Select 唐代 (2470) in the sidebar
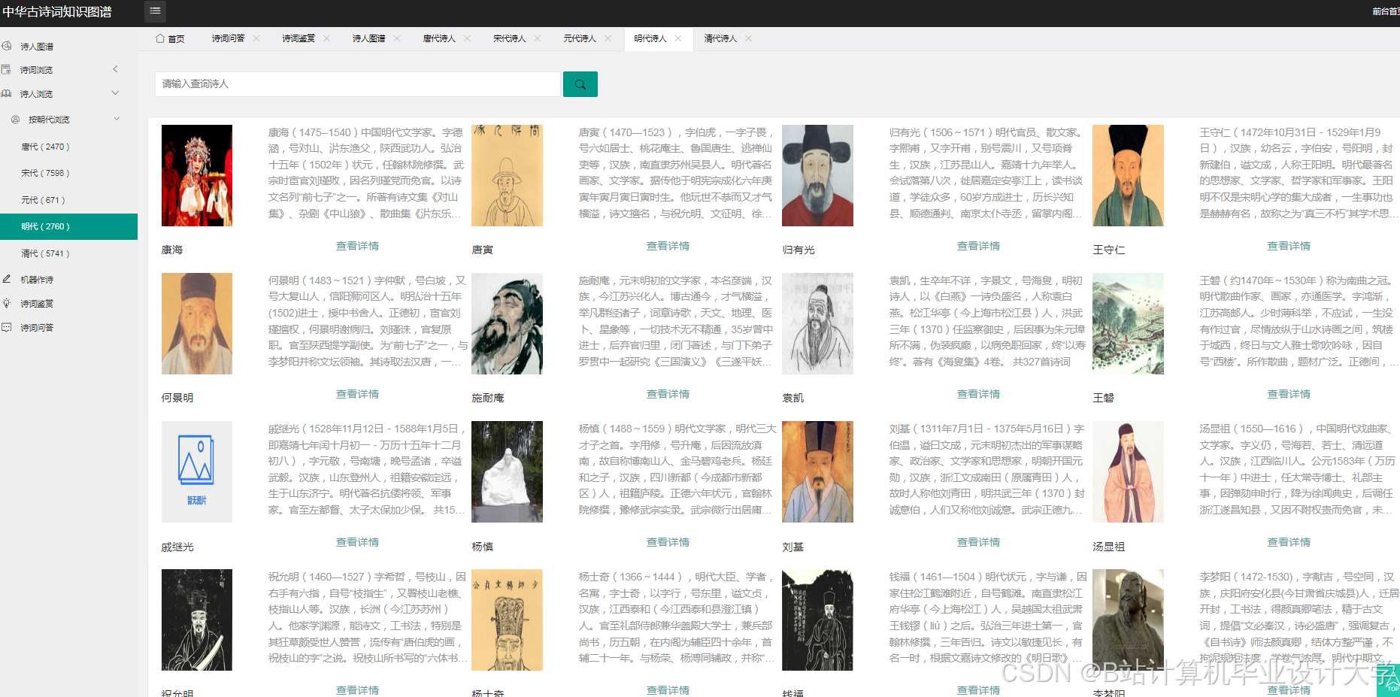 point(45,146)
